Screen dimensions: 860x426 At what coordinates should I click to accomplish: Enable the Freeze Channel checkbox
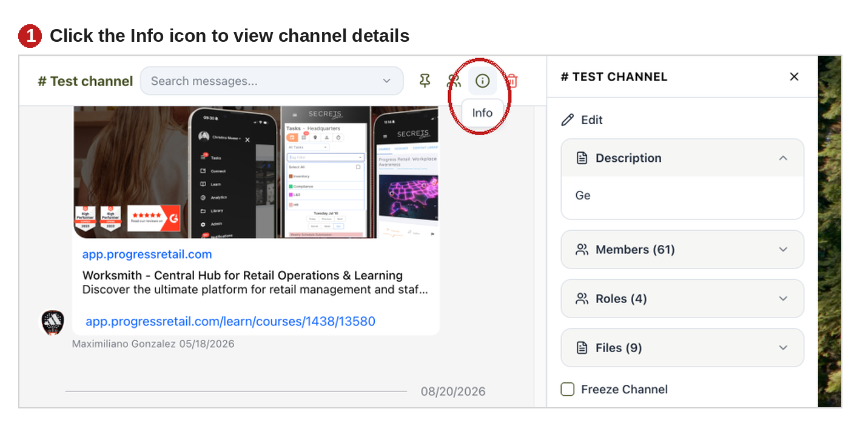568,389
